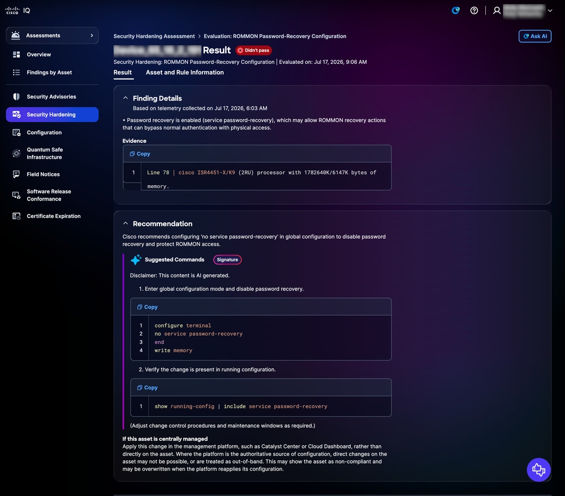
Task: Open the user account dropdown arrow
Action: pos(550,10)
